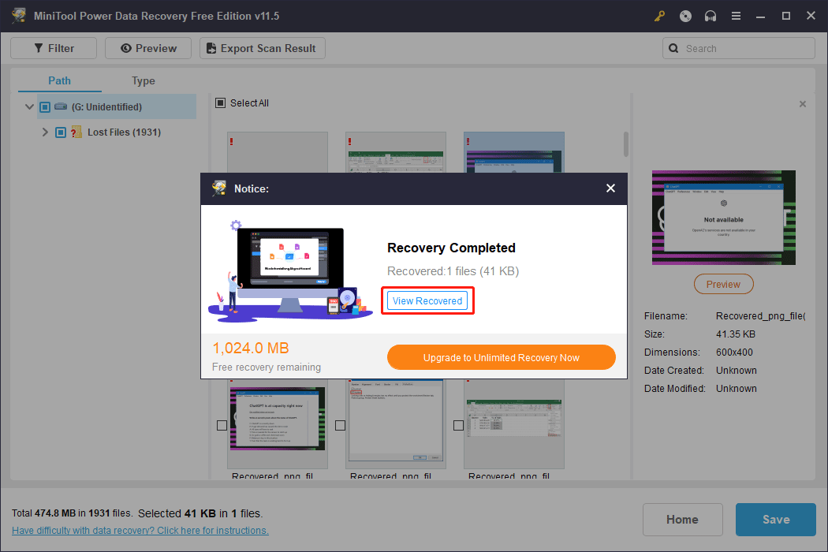This screenshot has width=828, height=552.
Task: Uncheck the G: Unidentified checkbox
Action: pyautogui.click(x=44, y=107)
